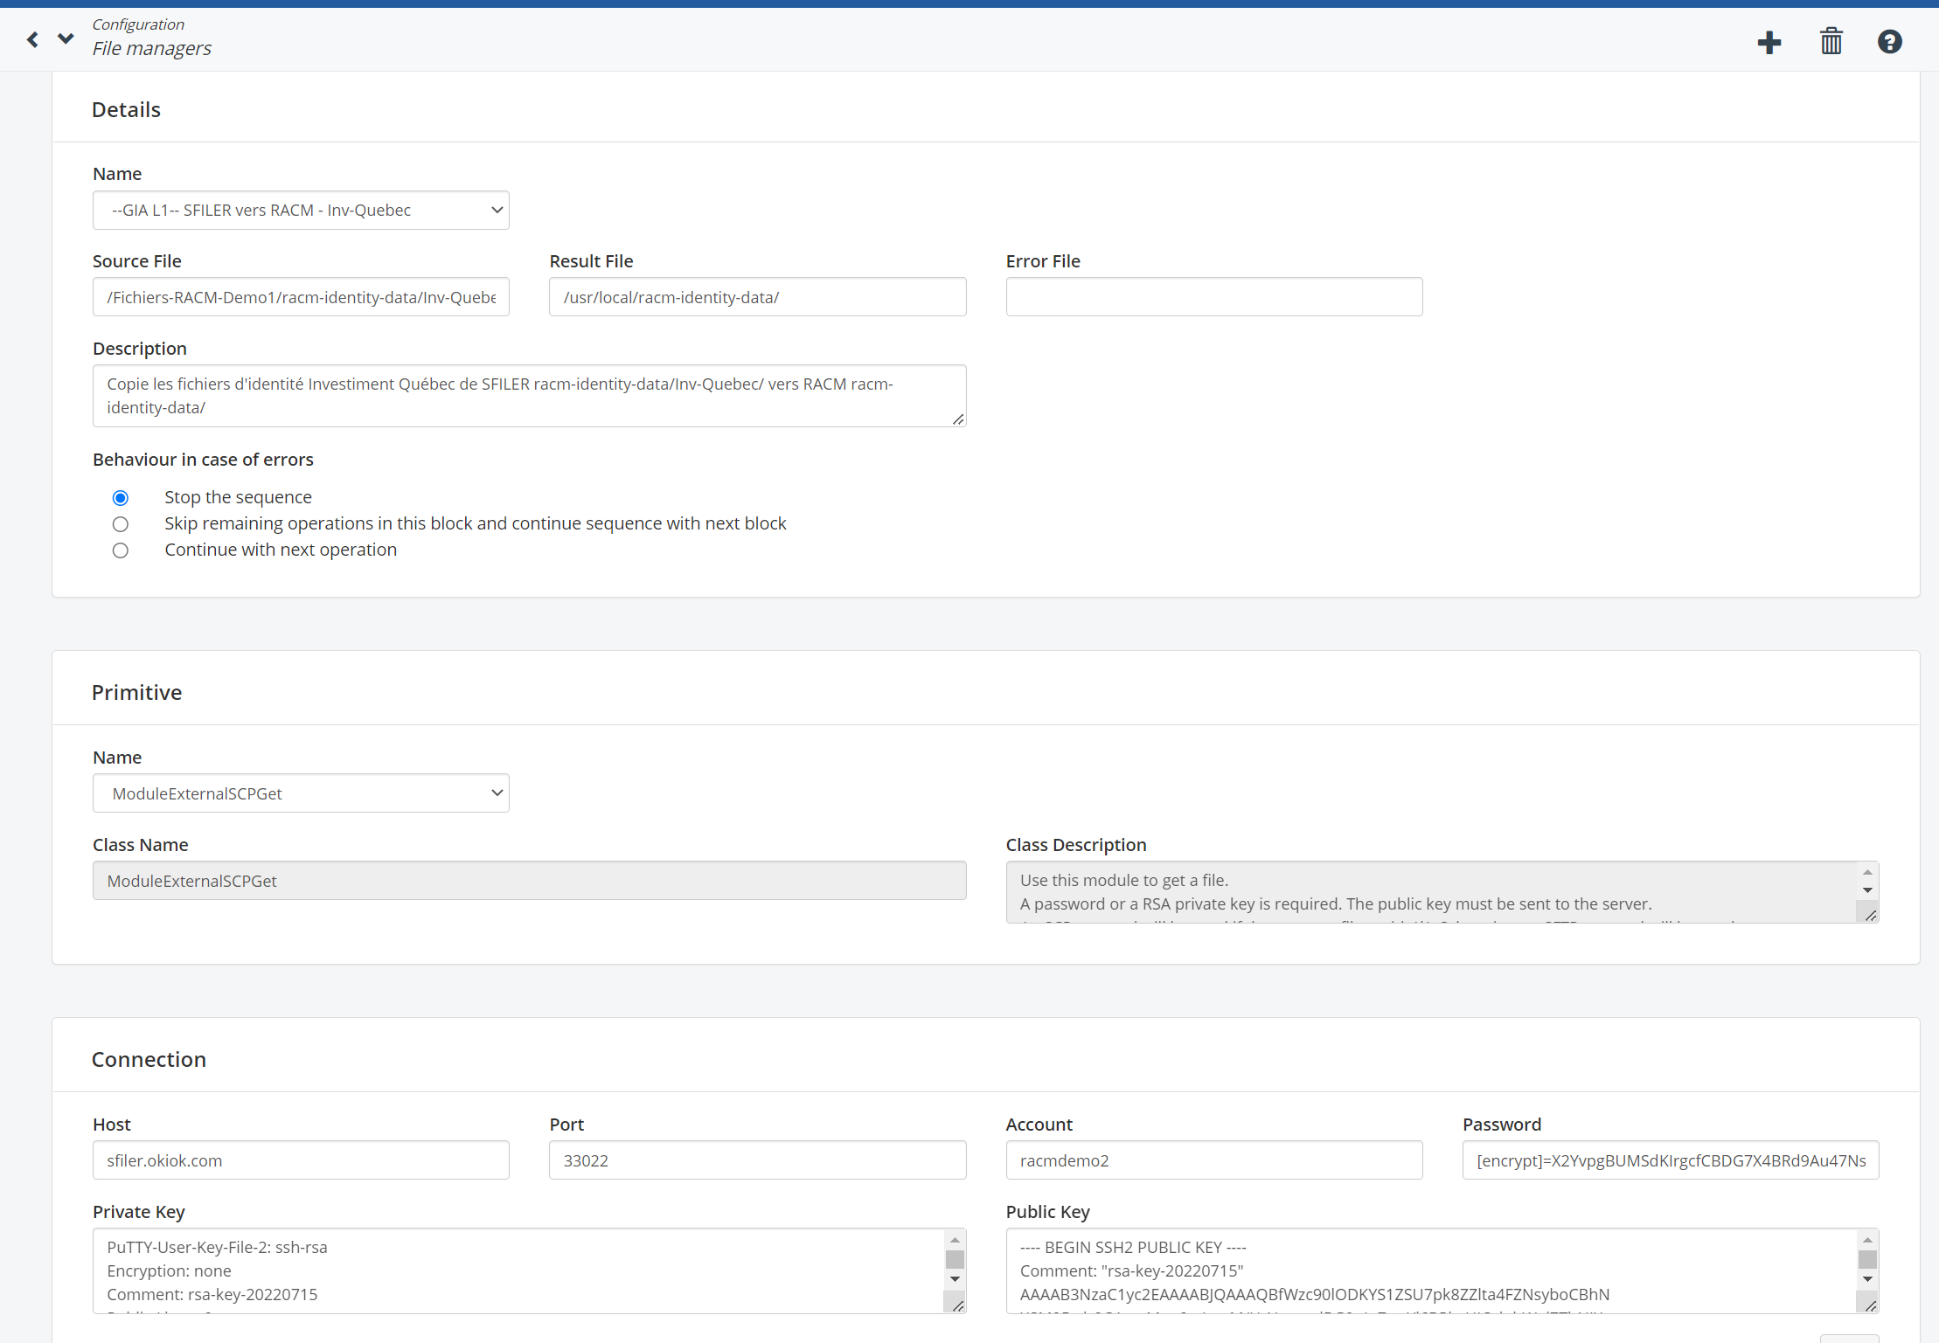Click the Source File input field

click(x=301, y=297)
